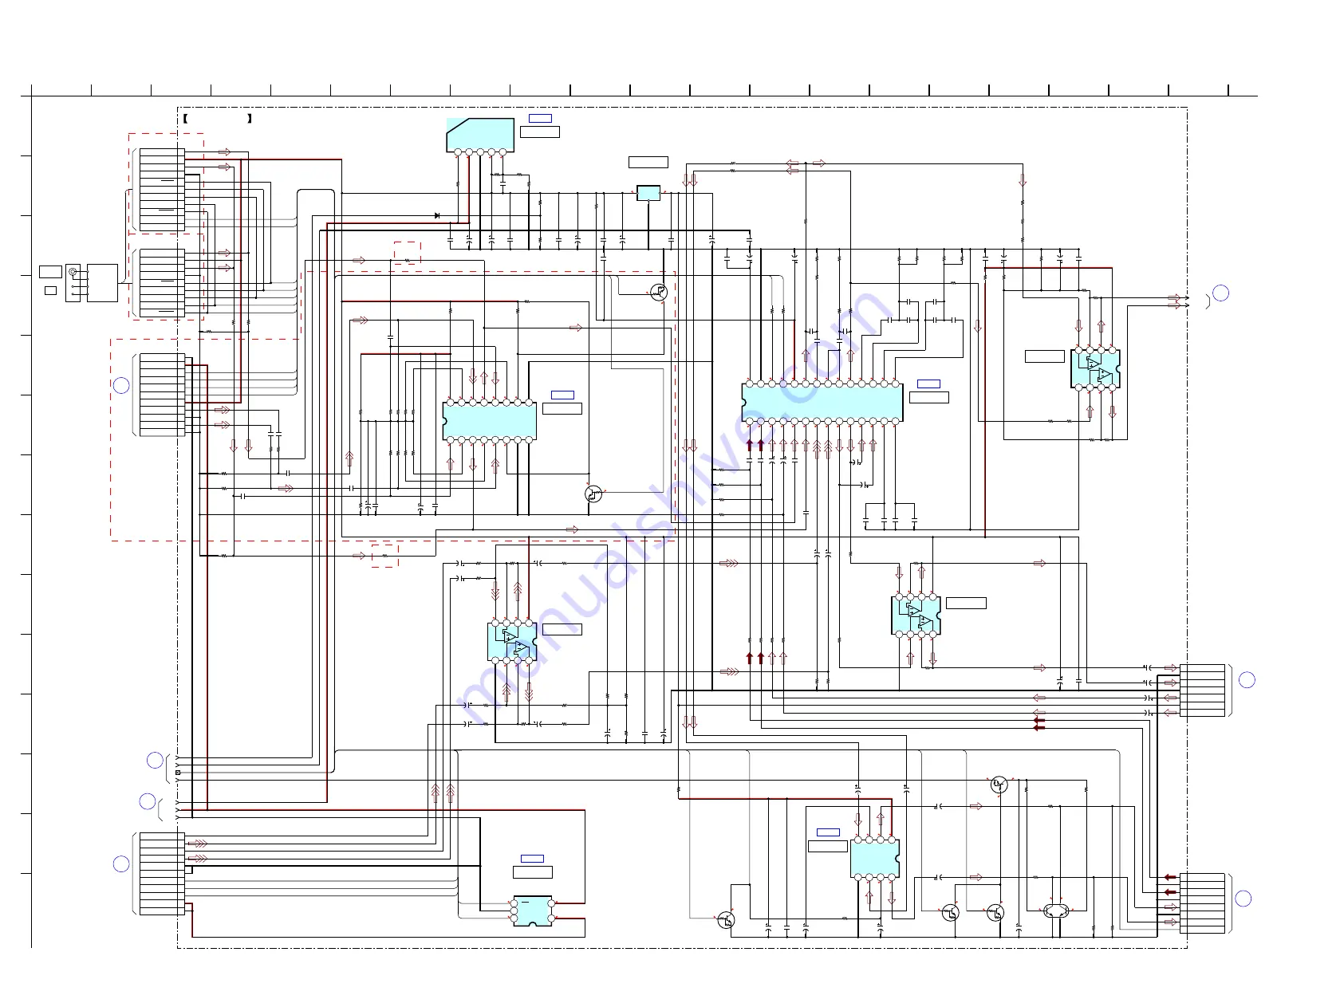Click the blue circle beside the bottom-right connector
The width and height of the screenshot is (1340, 1007).
1243,899
